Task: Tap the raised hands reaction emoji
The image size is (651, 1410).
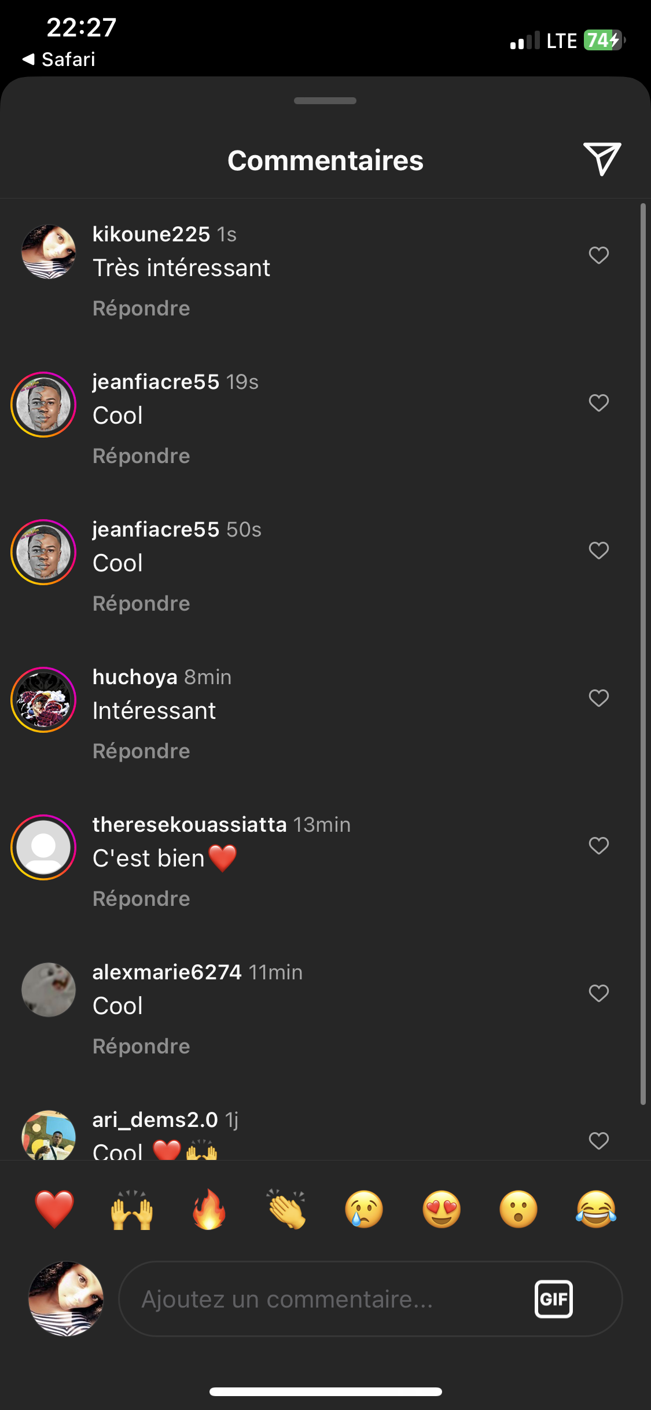Action: 132,1209
